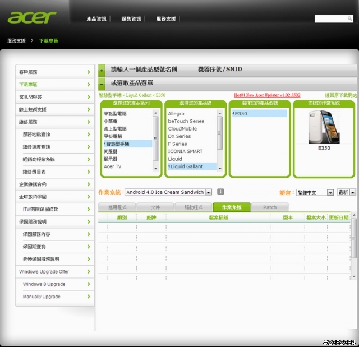The image size is (359, 347).
Task: Click the minus icon on product menu bar
Action: click(x=102, y=84)
